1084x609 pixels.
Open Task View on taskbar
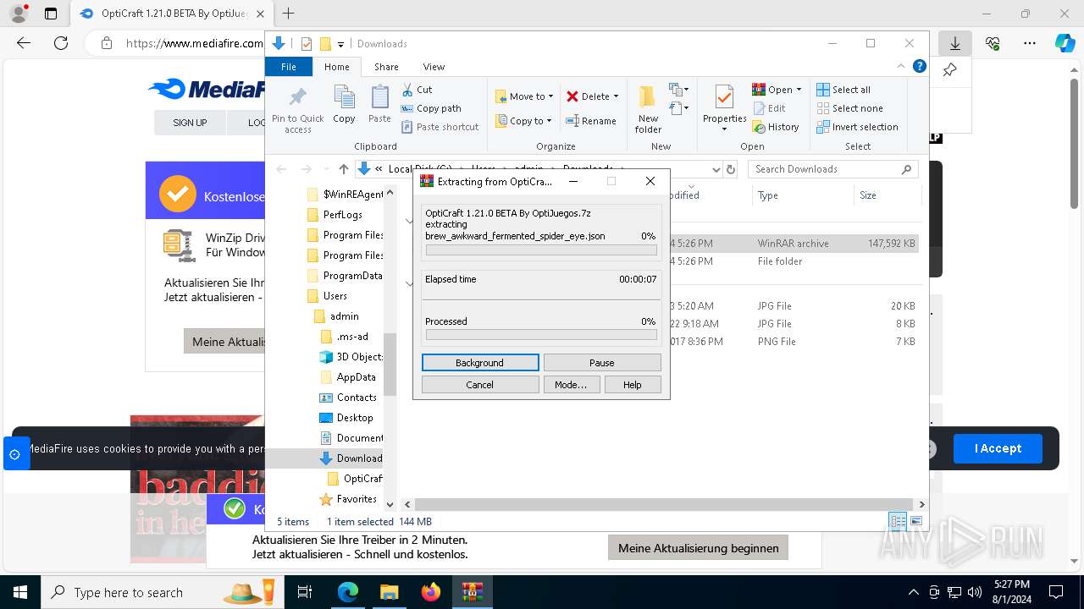305,592
